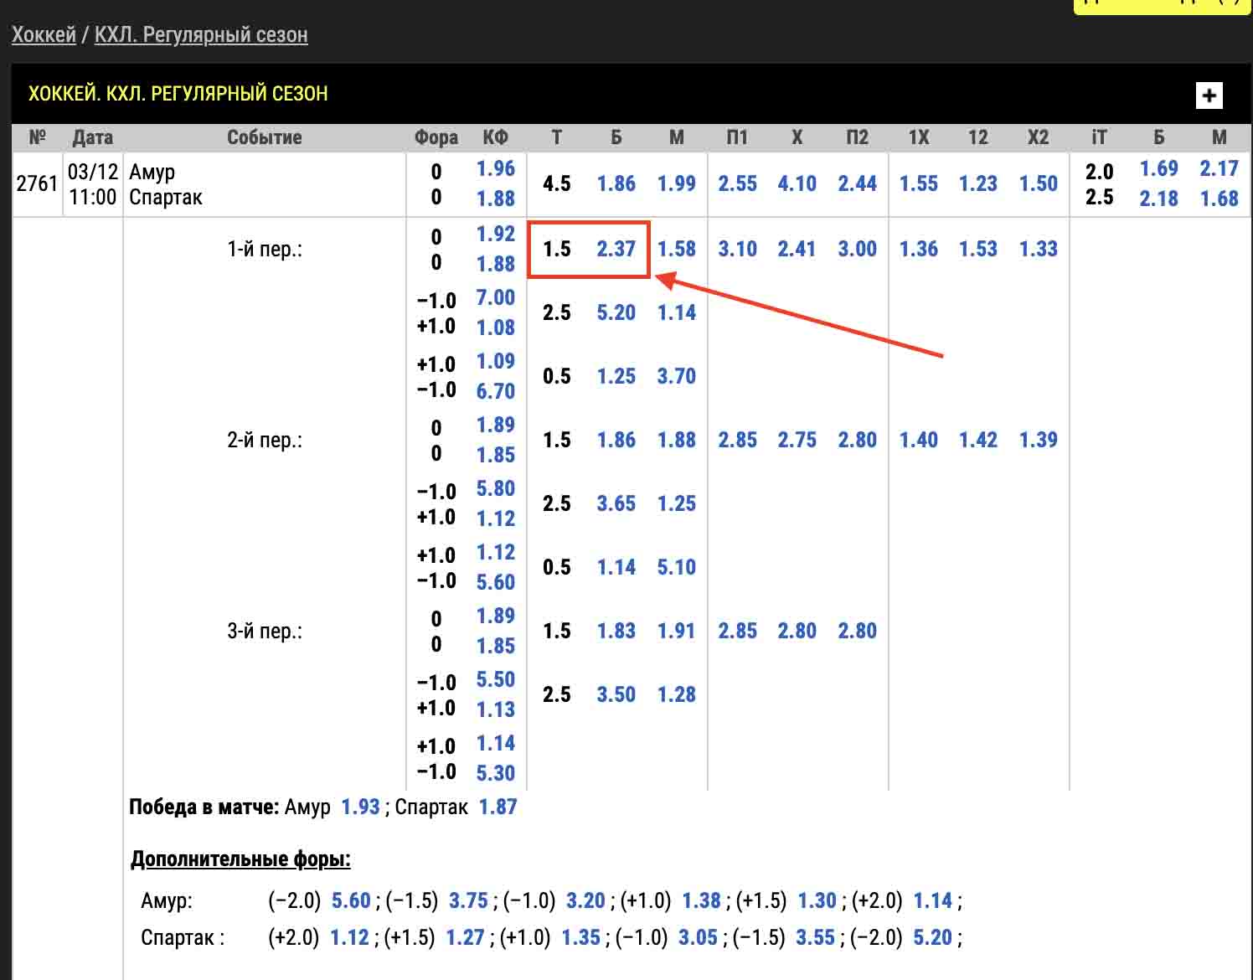This screenshot has height=980, width=1253.
Task: Select 1st period П2 odds 3.00
Action: [858, 249]
